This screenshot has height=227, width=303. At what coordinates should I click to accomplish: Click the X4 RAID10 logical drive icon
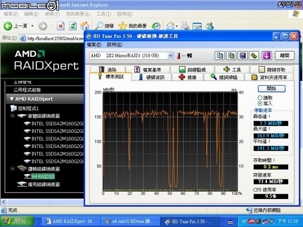[27, 176]
